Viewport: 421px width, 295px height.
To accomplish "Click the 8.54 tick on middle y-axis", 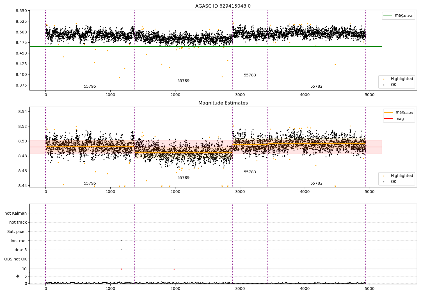I will coord(22,112).
